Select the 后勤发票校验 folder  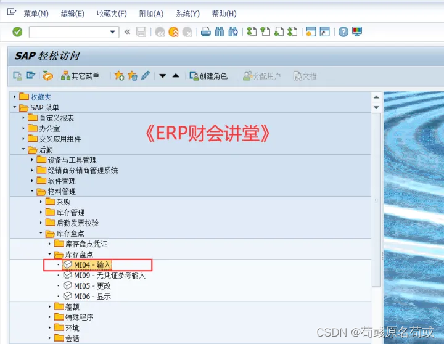(78, 223)
